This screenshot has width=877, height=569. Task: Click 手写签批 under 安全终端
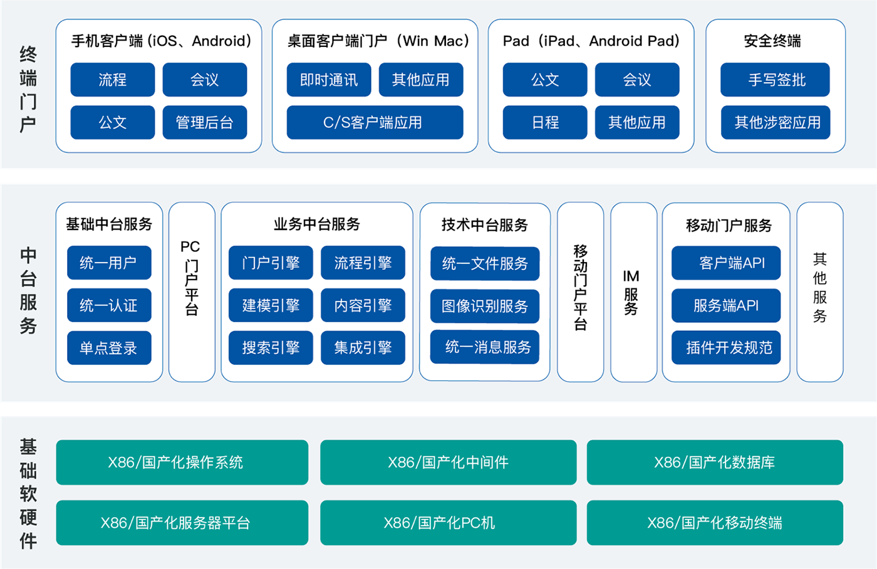click(x=775, y=80)
